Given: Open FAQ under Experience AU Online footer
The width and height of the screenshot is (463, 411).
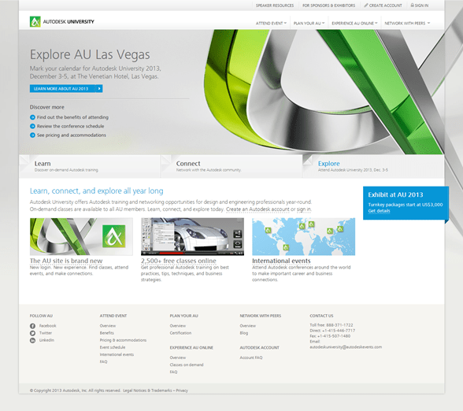Looking at the screenshot, I should (173, 372).
